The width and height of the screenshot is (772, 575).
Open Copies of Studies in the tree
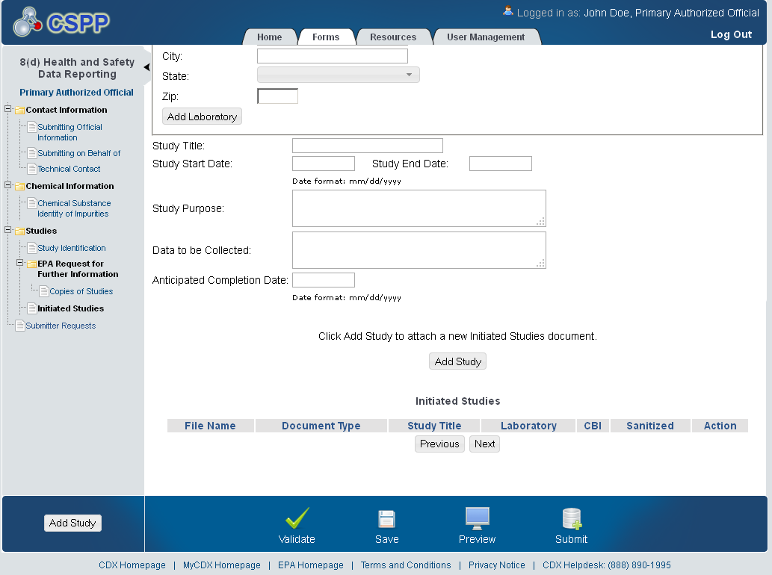click(81, 291)
